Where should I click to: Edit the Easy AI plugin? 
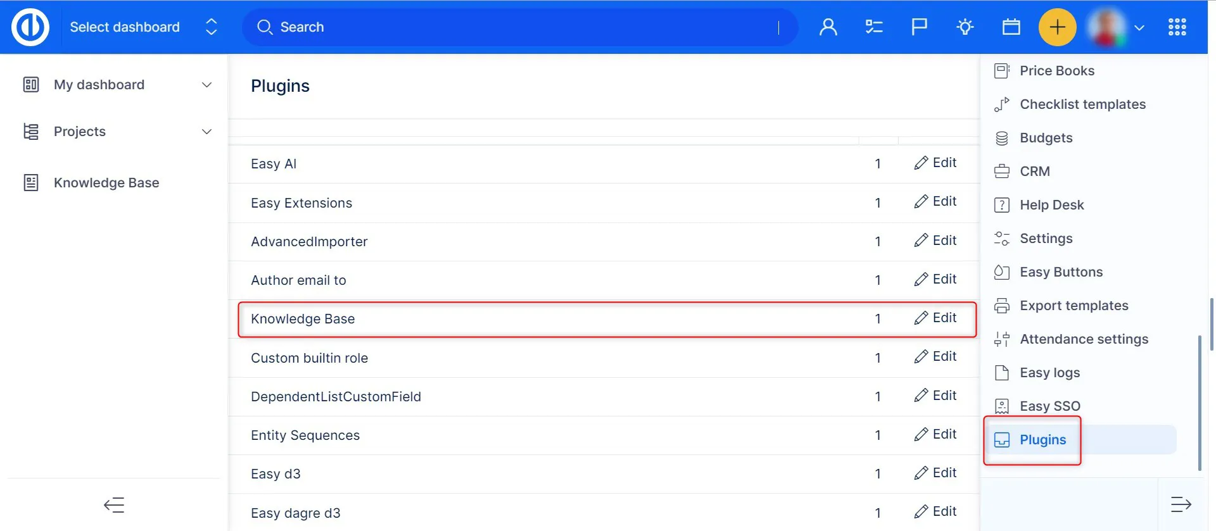click(935, 163)
